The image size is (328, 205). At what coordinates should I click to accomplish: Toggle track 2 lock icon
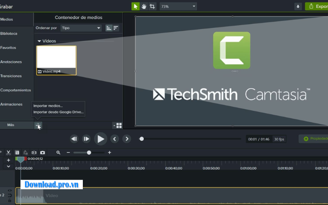(9, 200)
